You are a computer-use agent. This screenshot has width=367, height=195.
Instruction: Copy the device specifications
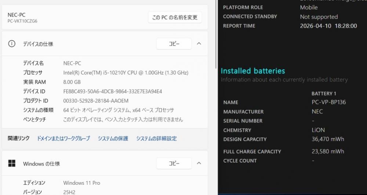pyautogui.click(x=174, y=44)
